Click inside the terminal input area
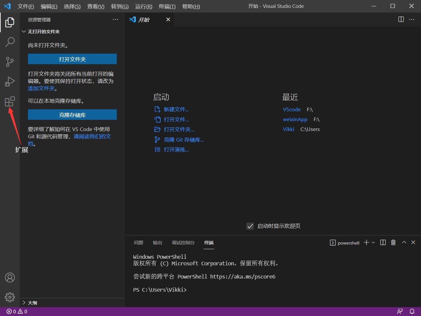 (x=230, y=290)
